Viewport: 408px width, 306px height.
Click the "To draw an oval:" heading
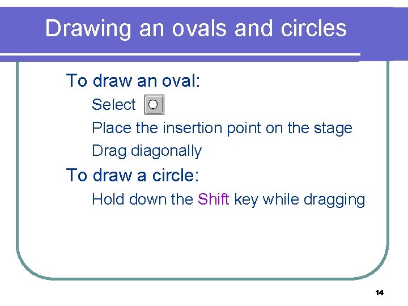133,80
